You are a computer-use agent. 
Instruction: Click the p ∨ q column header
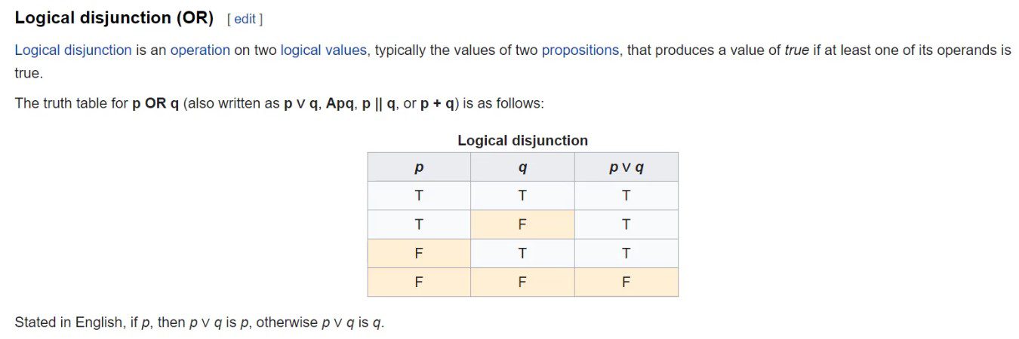pyautogui.click(x=626, y=167)
